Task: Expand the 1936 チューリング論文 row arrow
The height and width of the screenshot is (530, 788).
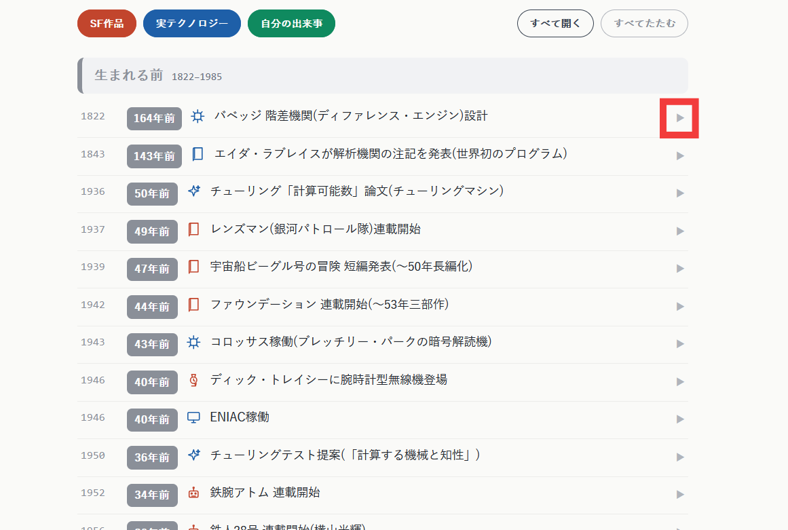Action: [x=680, y=193]
